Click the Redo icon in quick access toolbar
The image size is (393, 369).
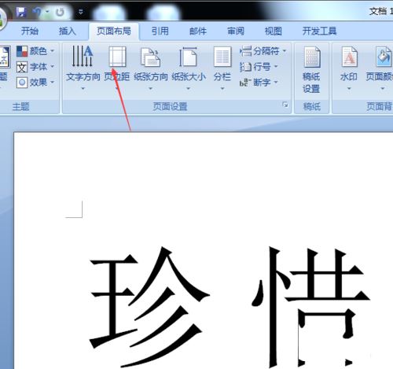[x=60, y=12]
